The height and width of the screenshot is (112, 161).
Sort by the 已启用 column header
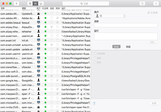click(x=45, y=8)
